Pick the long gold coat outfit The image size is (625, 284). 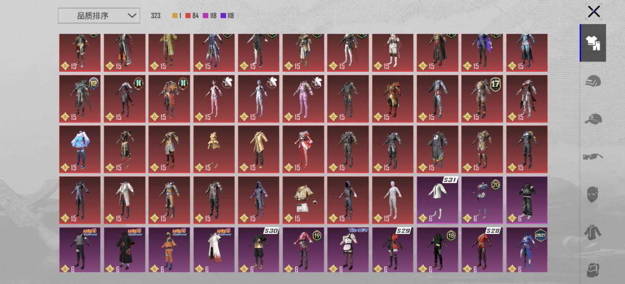coord(258,149)
